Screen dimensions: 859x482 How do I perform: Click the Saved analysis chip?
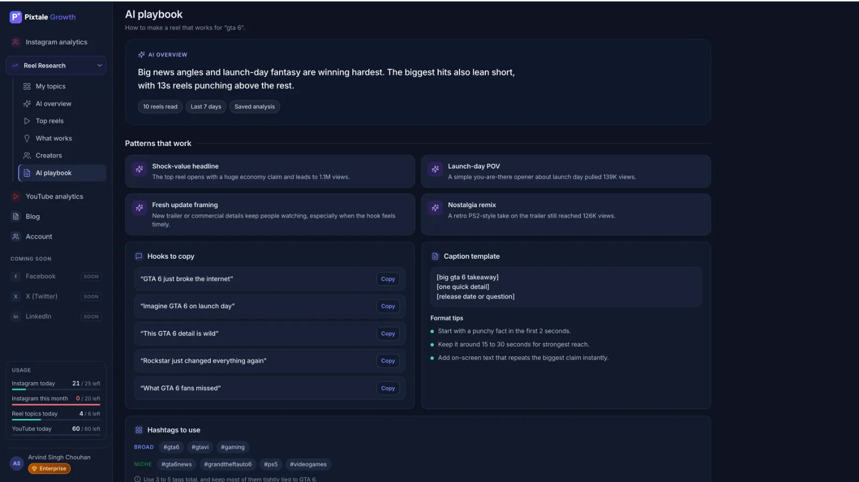pos(254,107)
